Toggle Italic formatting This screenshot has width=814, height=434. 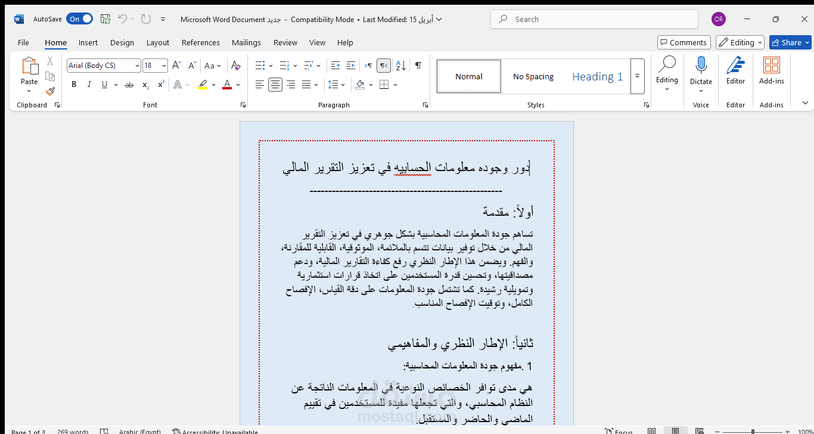[x=89, y=85]
